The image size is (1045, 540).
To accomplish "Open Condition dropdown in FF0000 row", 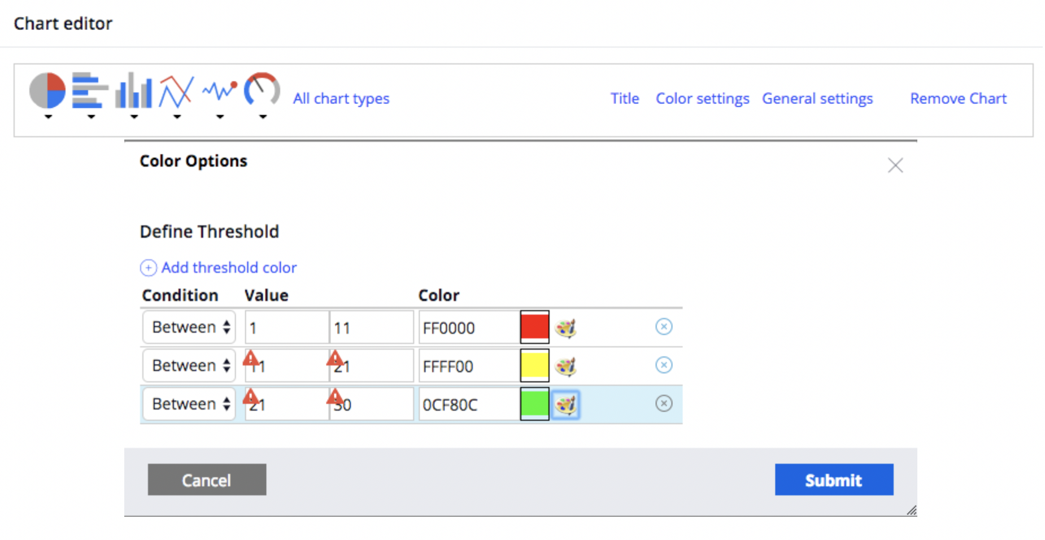I will [189, 327].
